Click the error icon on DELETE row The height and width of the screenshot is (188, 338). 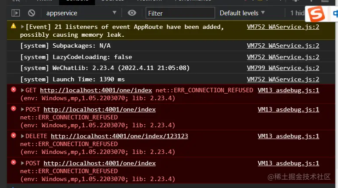14,136
